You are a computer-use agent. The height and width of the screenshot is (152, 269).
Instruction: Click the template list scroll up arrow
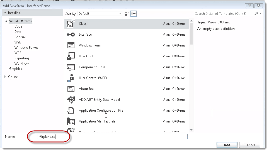point(191,21)
